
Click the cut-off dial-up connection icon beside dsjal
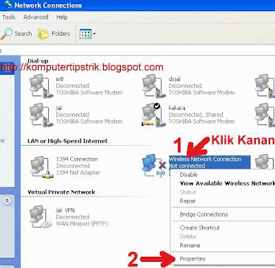(265, 86)
